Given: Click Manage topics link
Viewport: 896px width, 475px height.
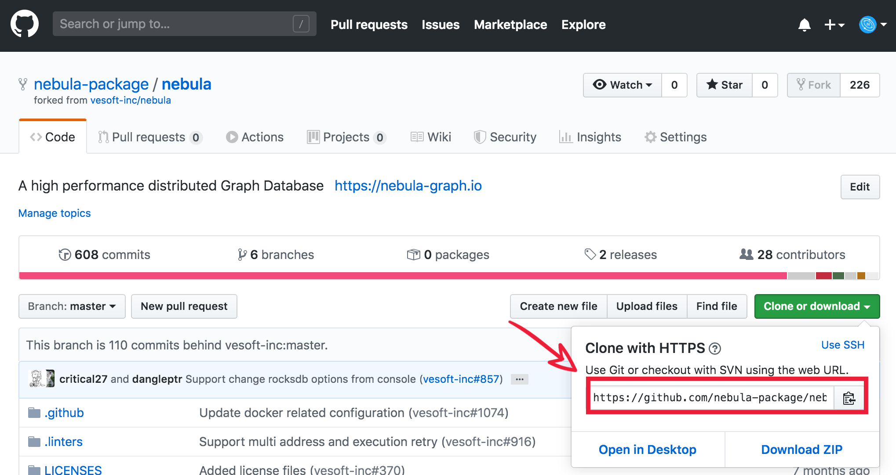Looking at the screenshot, I should (55, 213).
